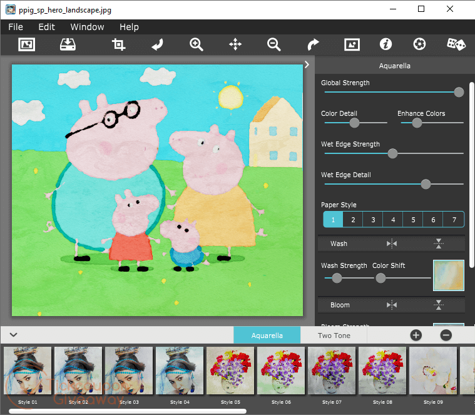
Task: Apply the Style 05 flower preset
Action: [230, 371]
